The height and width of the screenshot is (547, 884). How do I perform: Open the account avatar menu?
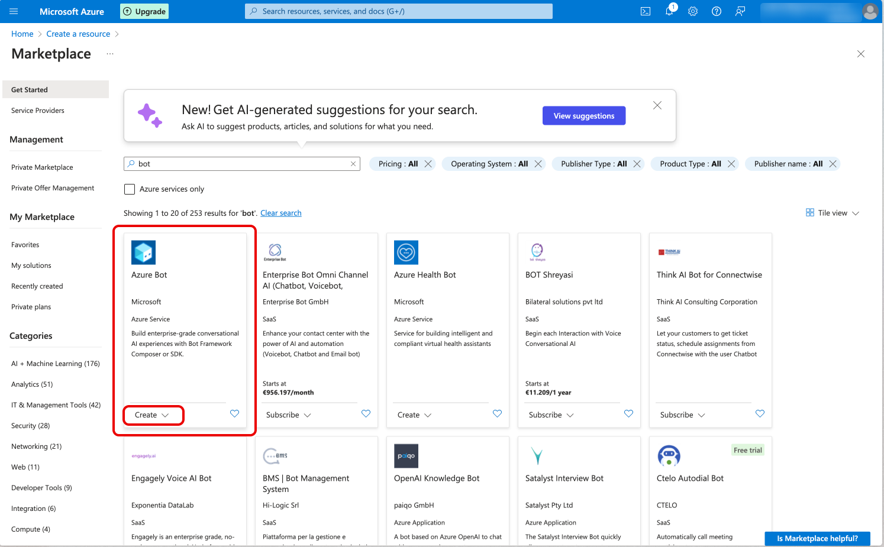click(870, 11)
